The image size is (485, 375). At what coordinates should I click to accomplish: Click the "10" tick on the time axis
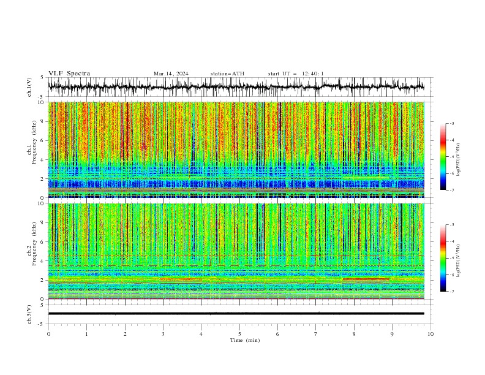430,334
